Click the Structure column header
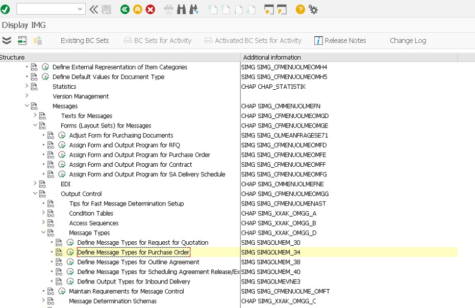This screenshot has width=475, height=308. pyautogui.click(x=120, y=57)
